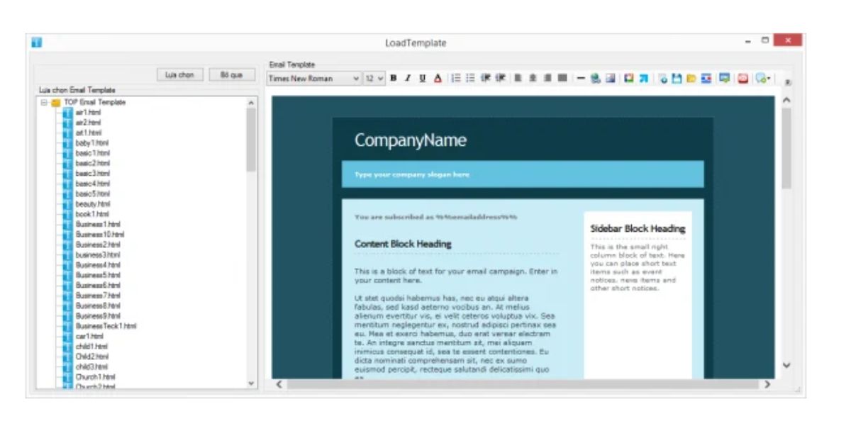
Task: Insert a horizontal line
Action: point(581,79)
